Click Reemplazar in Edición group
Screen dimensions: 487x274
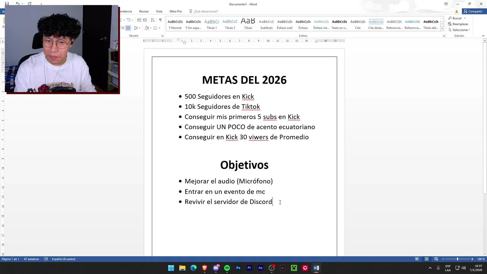[458, 24]
